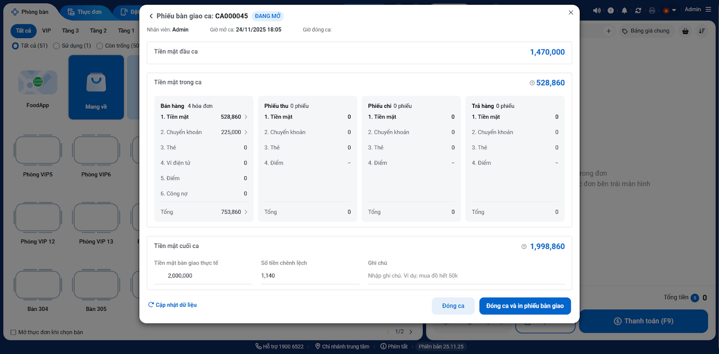Click the help icon beside 1,998,860

[x=524, y=247]
